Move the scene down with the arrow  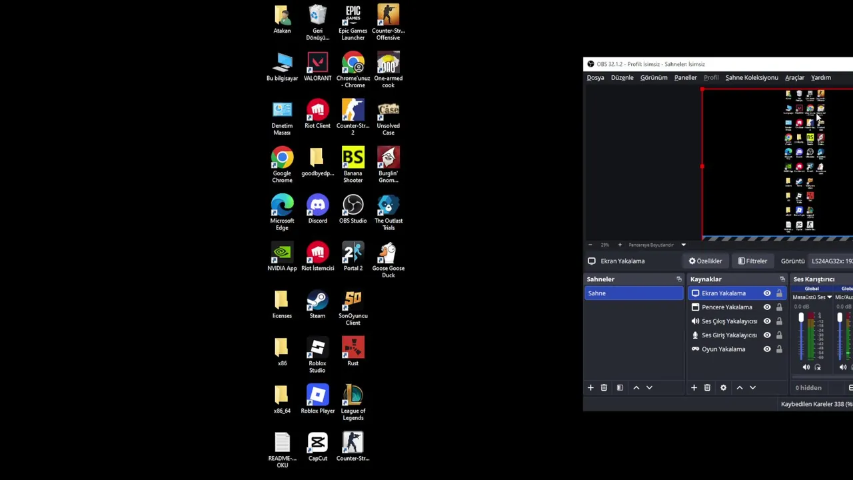point(649,387)
